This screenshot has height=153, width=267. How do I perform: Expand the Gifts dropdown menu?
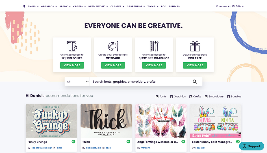point(238,6)
